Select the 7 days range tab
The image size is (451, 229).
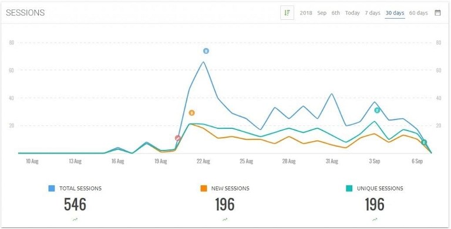[x=372, y=13]
